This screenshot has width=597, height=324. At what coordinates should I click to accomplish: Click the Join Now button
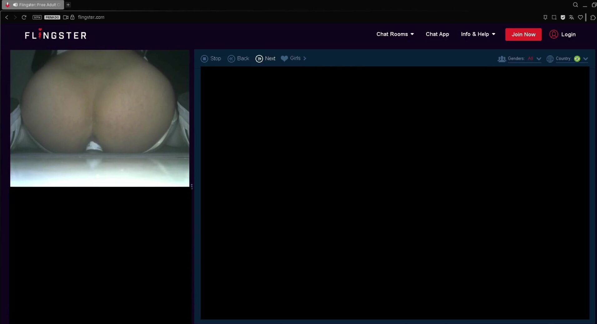pos(523,35)
